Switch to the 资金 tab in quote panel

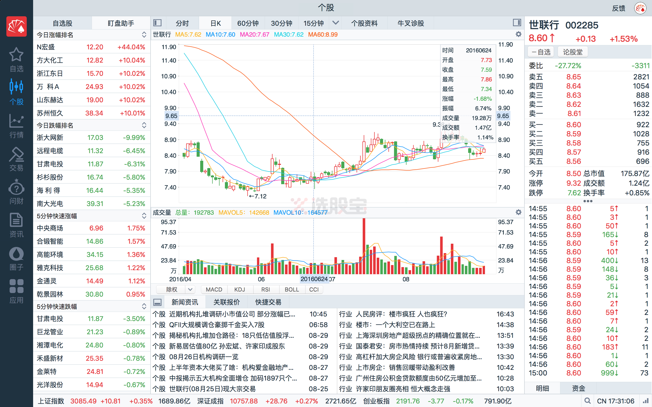click(x=578, y=388)
